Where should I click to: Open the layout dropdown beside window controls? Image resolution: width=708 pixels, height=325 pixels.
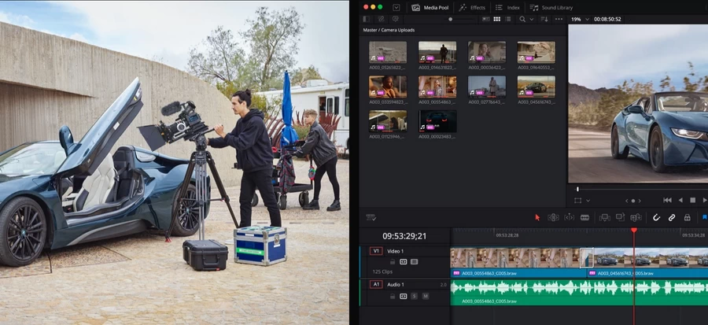click(x=396, y=7)
